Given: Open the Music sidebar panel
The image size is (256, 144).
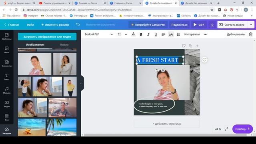Looking at the screenshot, I should tap(7, 90).
